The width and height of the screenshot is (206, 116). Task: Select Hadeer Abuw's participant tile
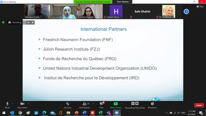click(116, 12)
